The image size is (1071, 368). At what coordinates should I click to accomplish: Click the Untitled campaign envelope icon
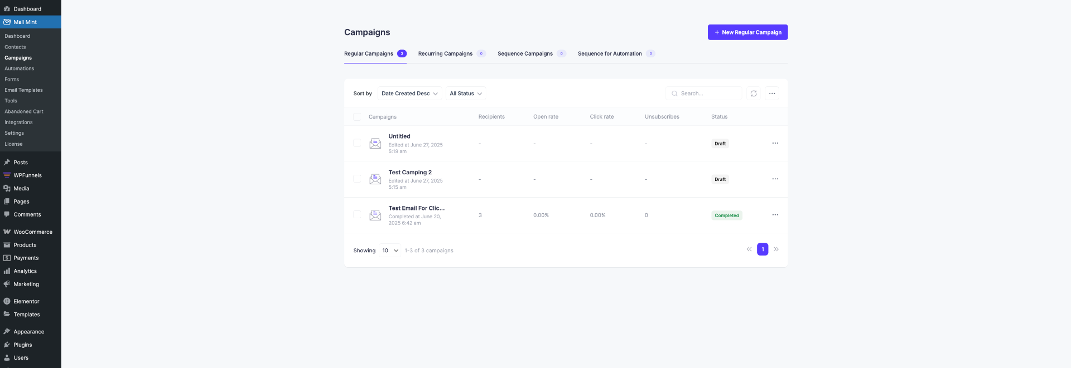point(375,143)
